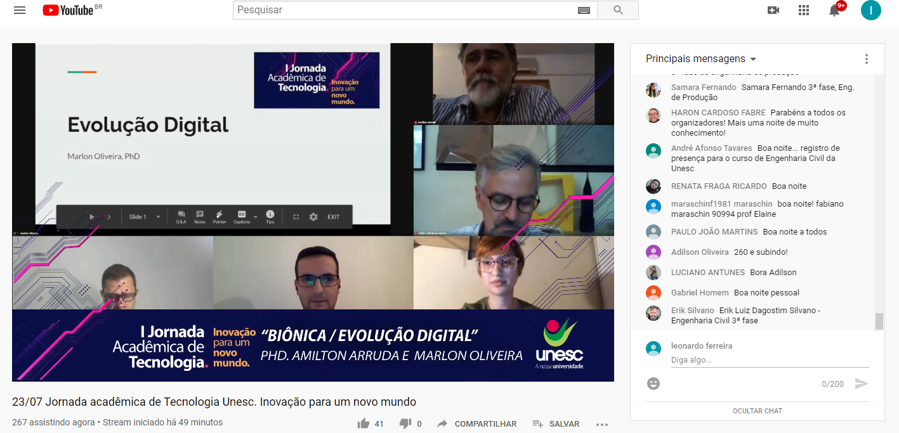
Task: Open the YouTube apps grid
Action: coord(804,10)
